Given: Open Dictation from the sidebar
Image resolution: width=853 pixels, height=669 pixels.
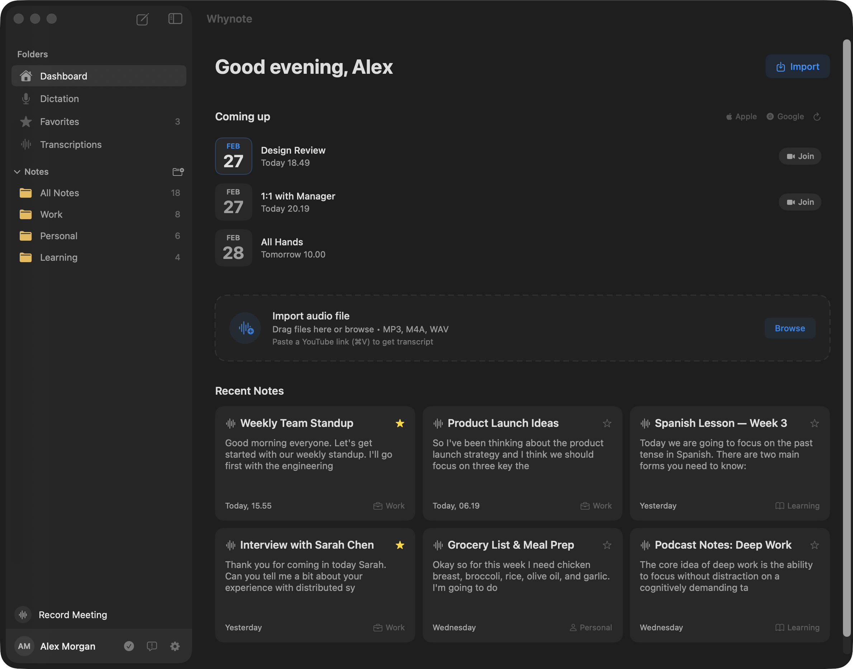Looking at the screenshot, I should point(59,99).
